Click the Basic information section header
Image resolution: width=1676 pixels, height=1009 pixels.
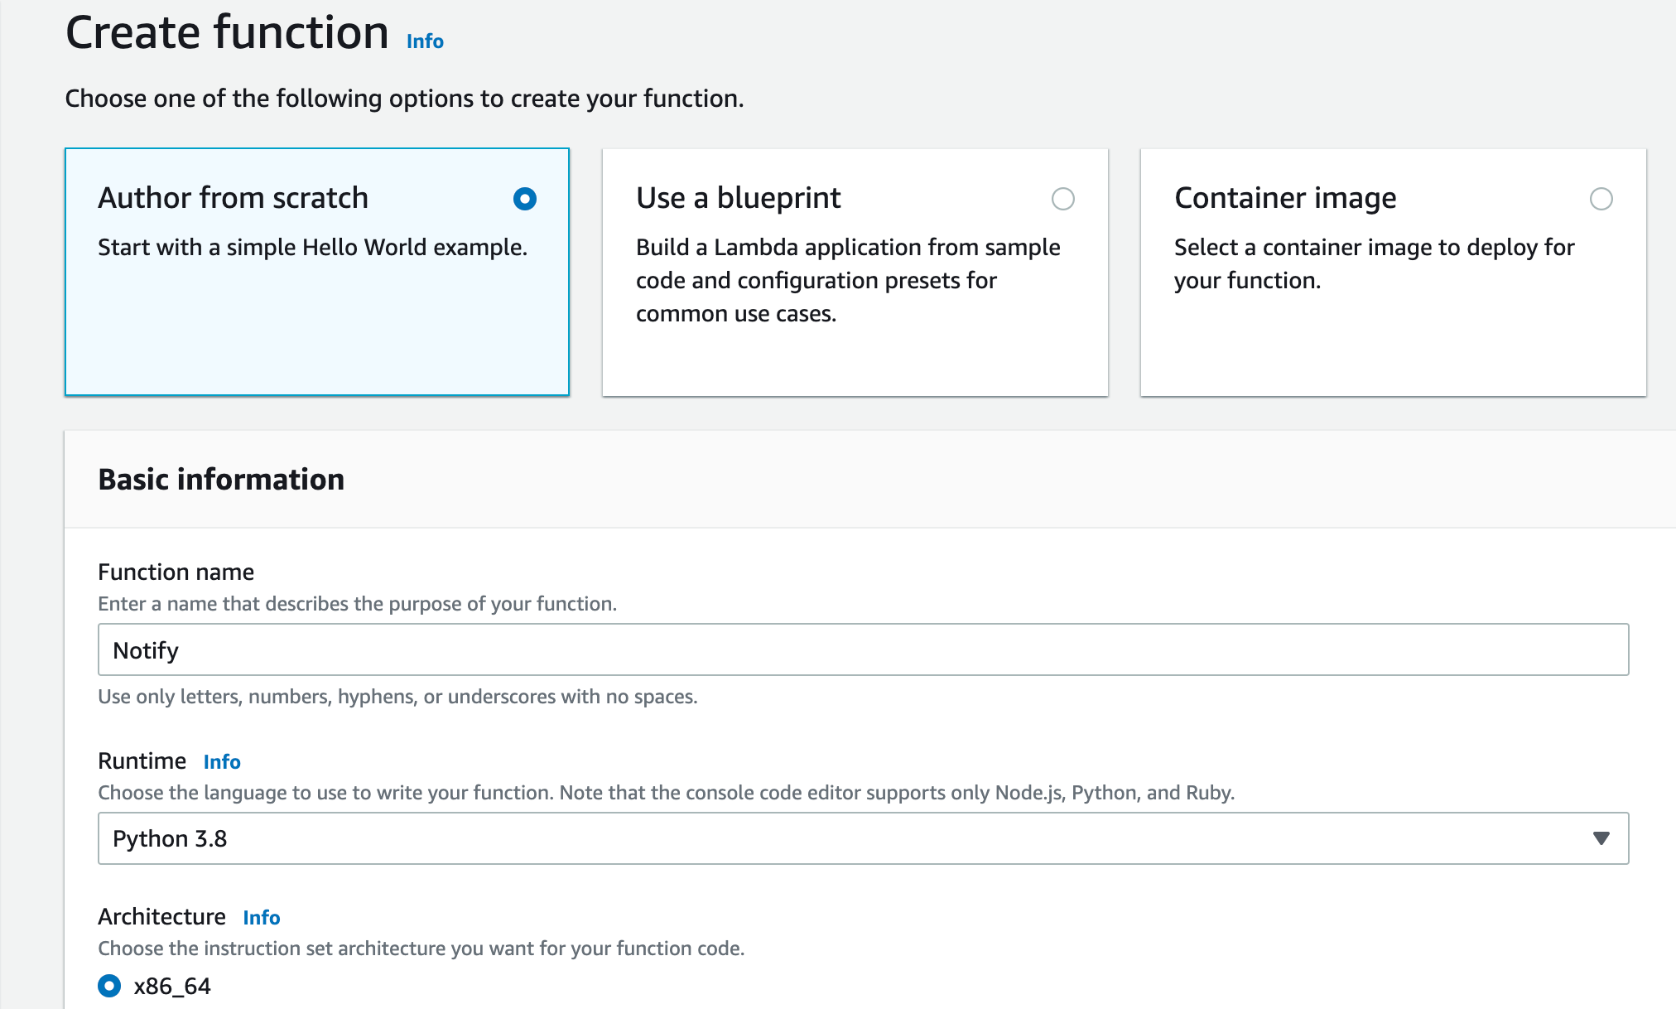(221, 480)
